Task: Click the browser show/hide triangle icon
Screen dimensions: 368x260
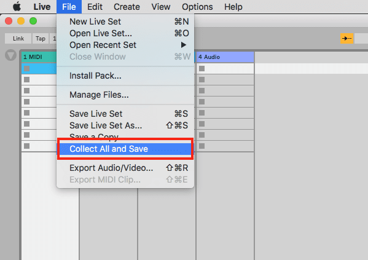Action: pos(11,55)
